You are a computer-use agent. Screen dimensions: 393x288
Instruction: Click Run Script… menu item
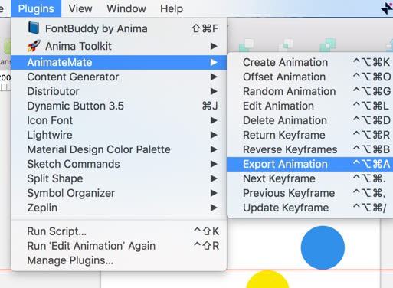(119, 231)
